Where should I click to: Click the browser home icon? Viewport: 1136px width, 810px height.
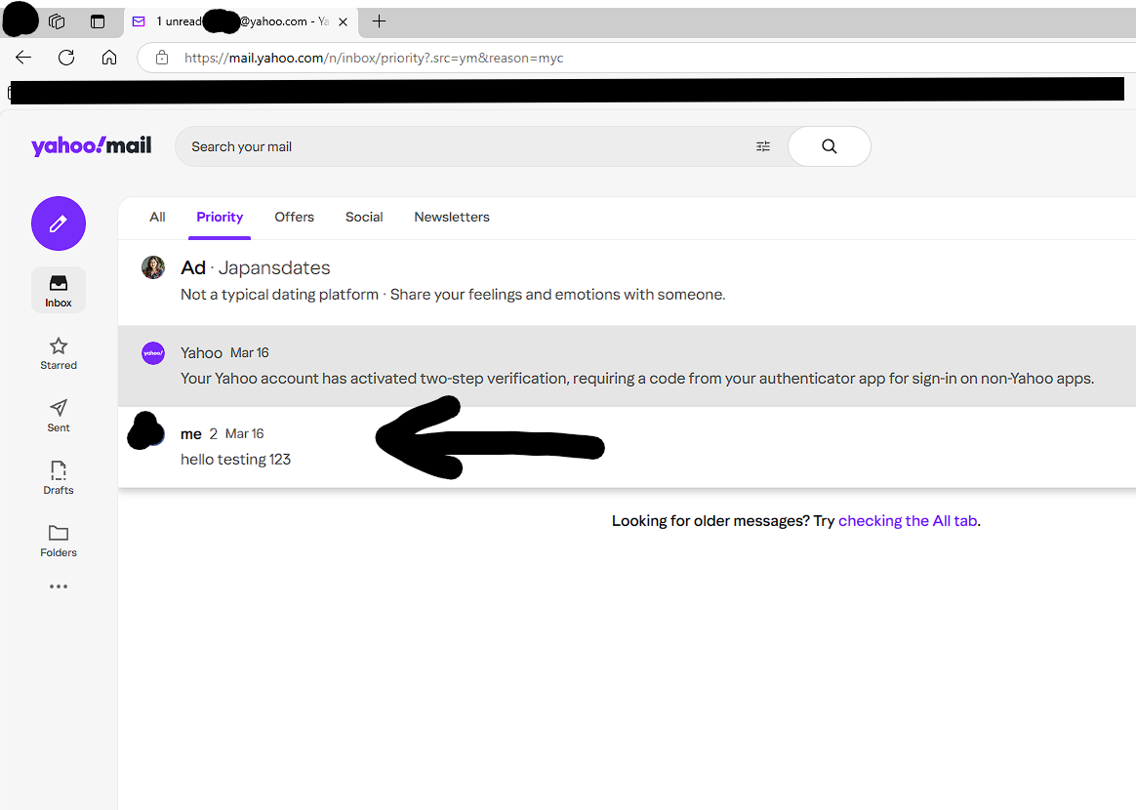[108, 58]
